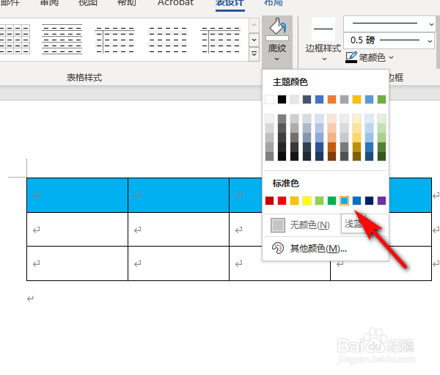Choose the purple standard color
The height and width of the screenshot is (375, 440).
click(x=381, y=200)
